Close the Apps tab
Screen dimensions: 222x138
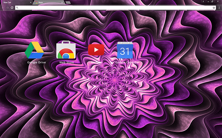point(62,2)
